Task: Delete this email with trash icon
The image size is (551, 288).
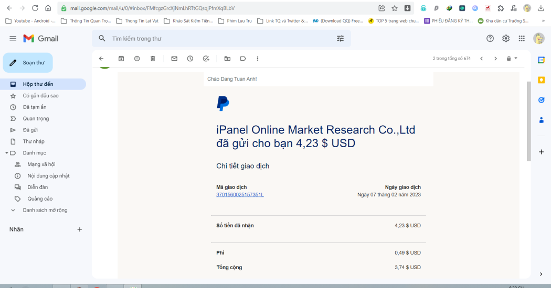Action: [153, 59]
